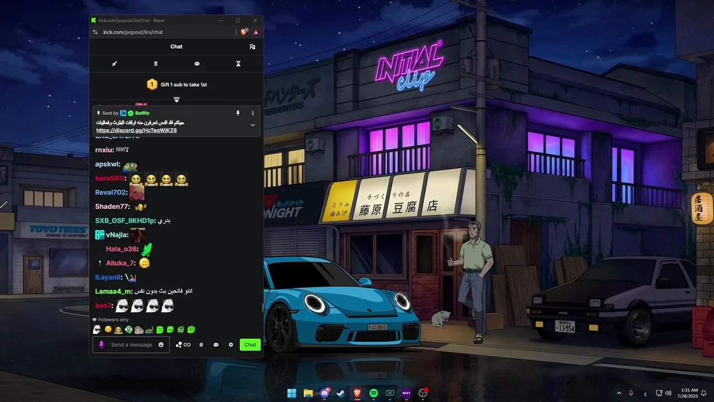Viewport: 714px width, 402px height.
Task: Open chat settings gear icon
Action: click(x=231, y=344)
